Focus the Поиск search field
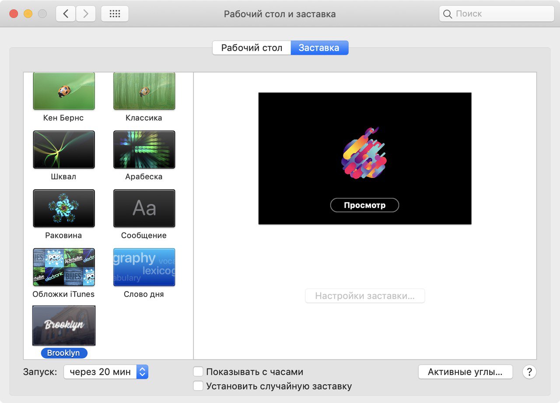 point(497,14)
